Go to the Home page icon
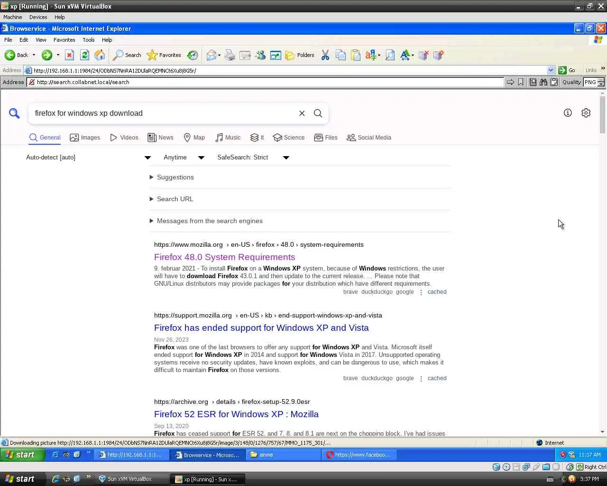607x486 pixels. 100,55
